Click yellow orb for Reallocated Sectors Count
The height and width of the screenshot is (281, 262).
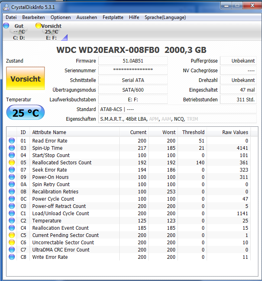(12, 162)
